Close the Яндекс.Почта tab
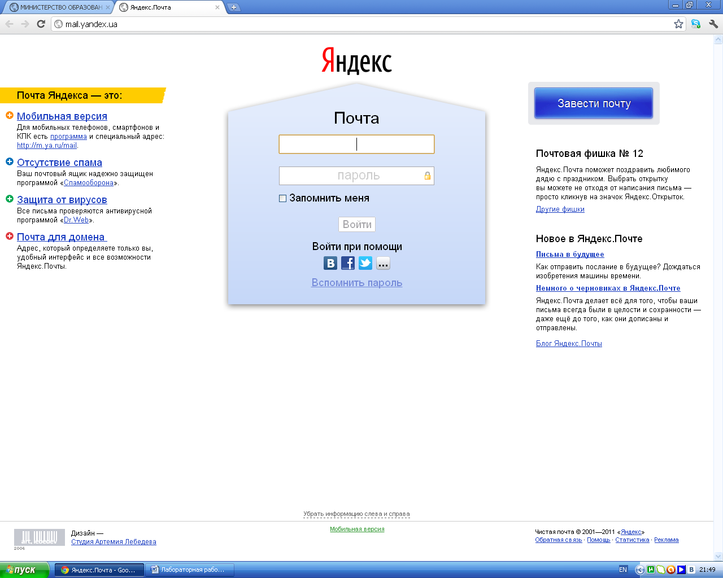723x578 pixels. 217,7
